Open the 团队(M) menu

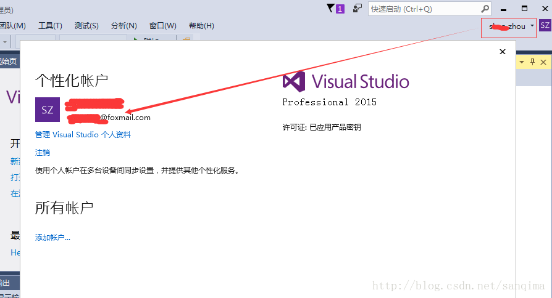(13, 26)
